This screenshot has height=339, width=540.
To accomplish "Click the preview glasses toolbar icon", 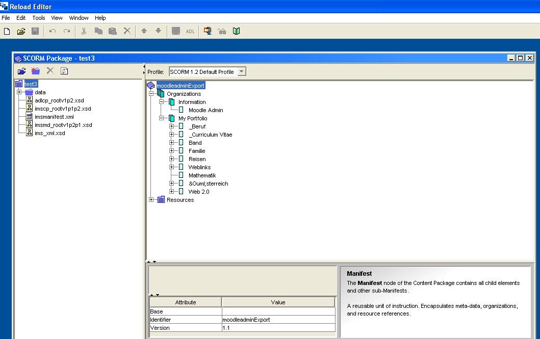I will coord(222,31).
